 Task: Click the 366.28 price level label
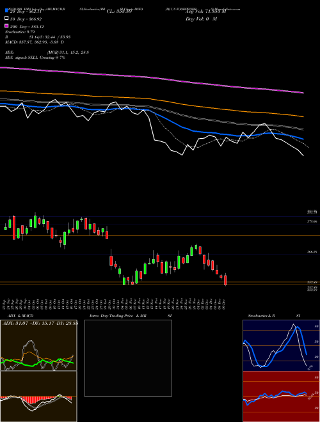click(312, 252)
